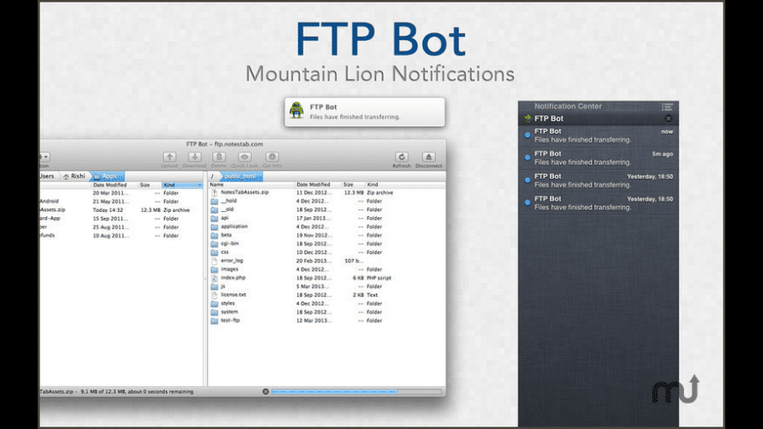This screenshot has width=763, height=429.
Task: Open Notification Center list options icon
Action: point(667,107)
